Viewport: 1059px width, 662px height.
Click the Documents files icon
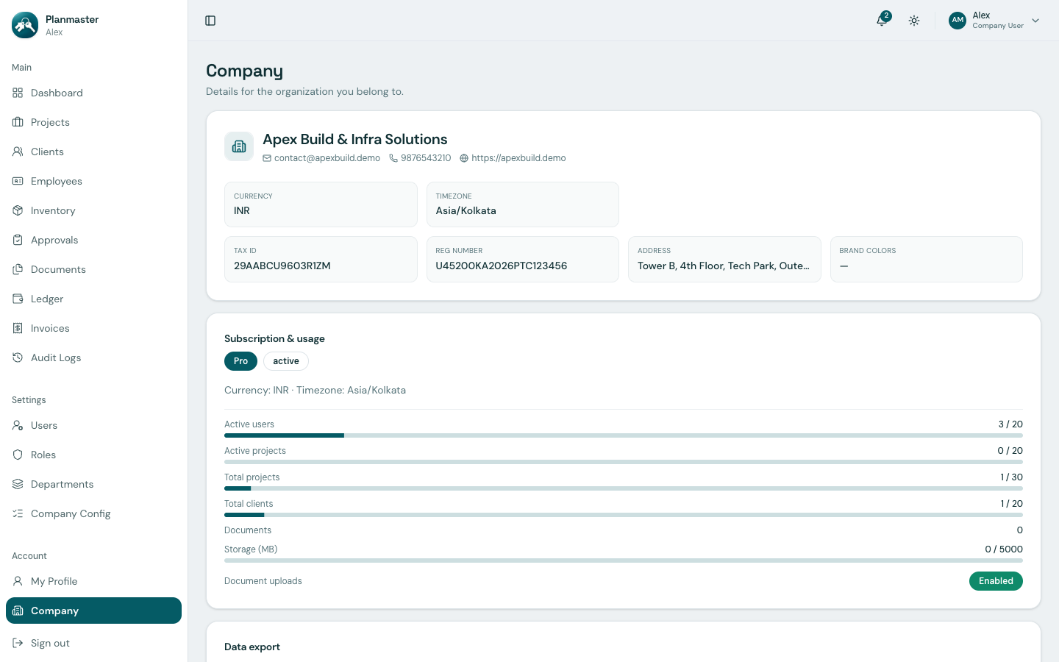pyautogui.click(x=18, y=269)
